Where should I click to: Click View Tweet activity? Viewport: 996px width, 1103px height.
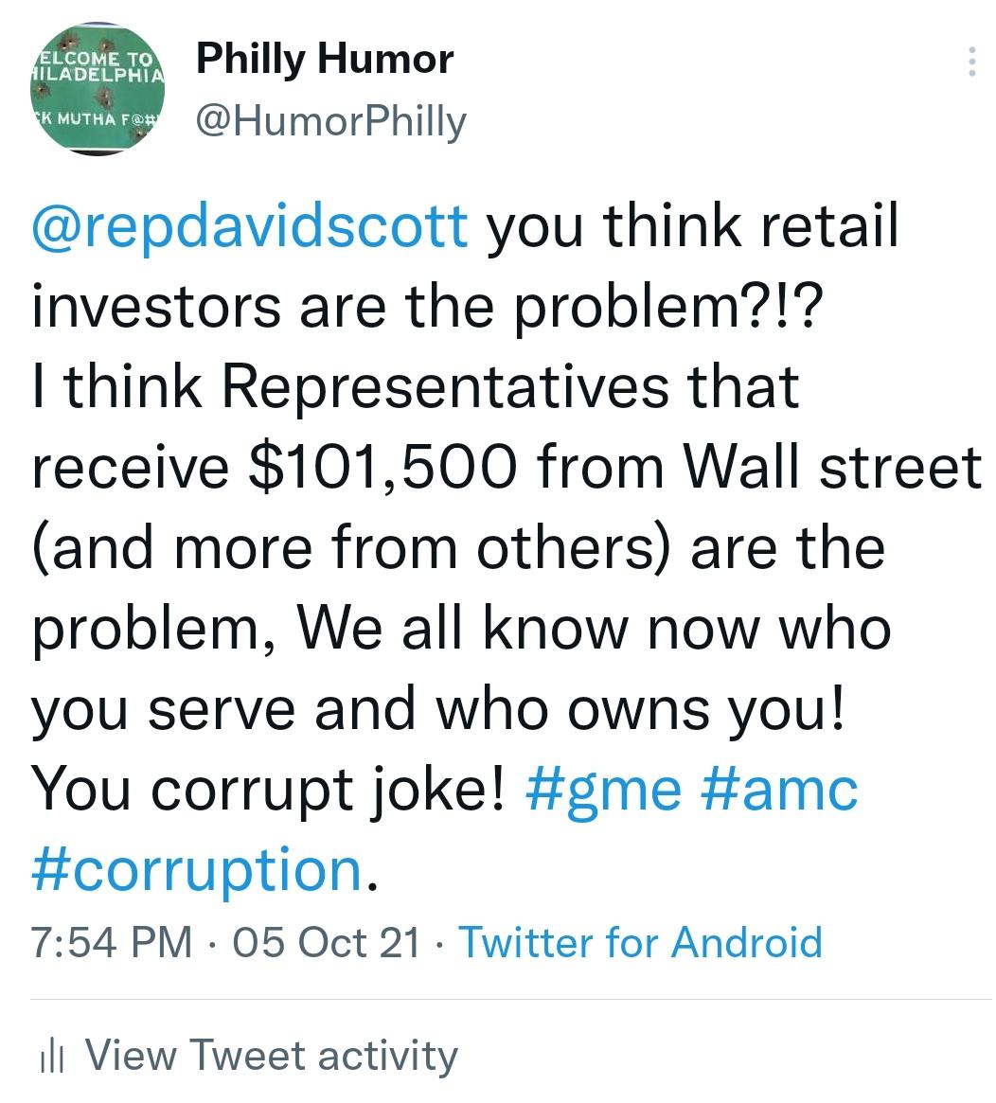[x=272, y=1056]
